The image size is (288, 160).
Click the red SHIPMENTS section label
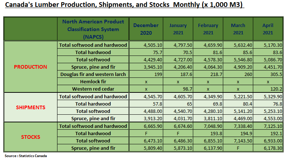[x=30, y=107]
